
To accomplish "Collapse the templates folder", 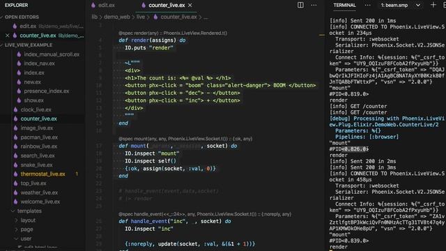I will pyautogui.click(x=29, y=211).
